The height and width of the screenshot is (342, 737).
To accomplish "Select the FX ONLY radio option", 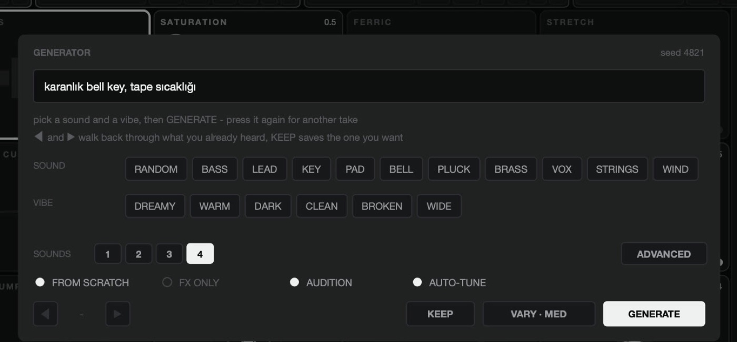I will pos(191,283).
